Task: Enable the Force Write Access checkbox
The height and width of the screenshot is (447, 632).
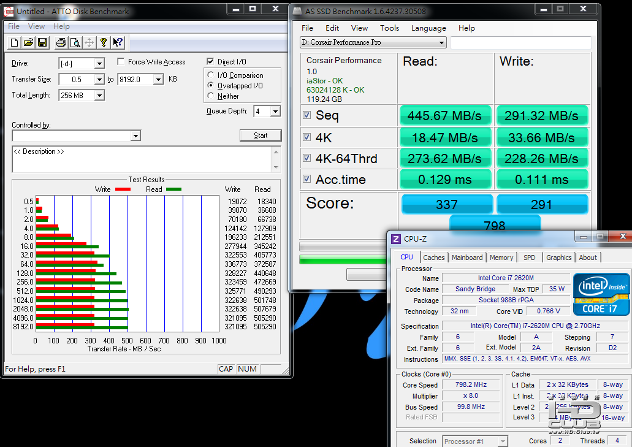Action: (122, 62)
